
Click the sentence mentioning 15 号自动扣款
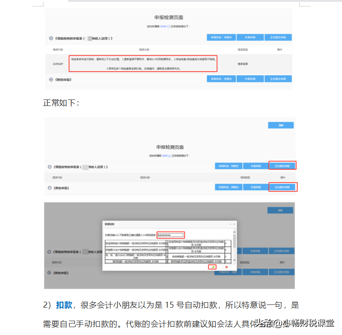click(x=171, y=305)
